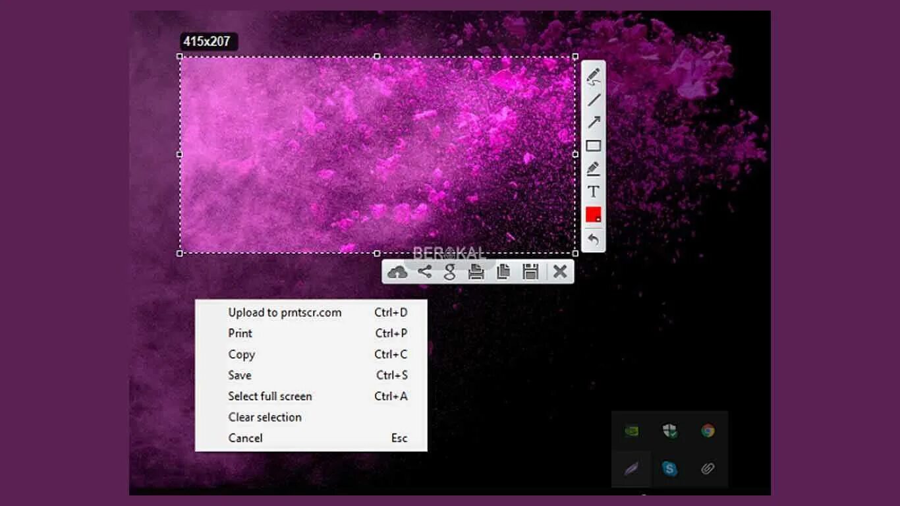Click 'Clear selection' in the menu
The width and height of the screenshot is (900, 506).
(265, 417)
